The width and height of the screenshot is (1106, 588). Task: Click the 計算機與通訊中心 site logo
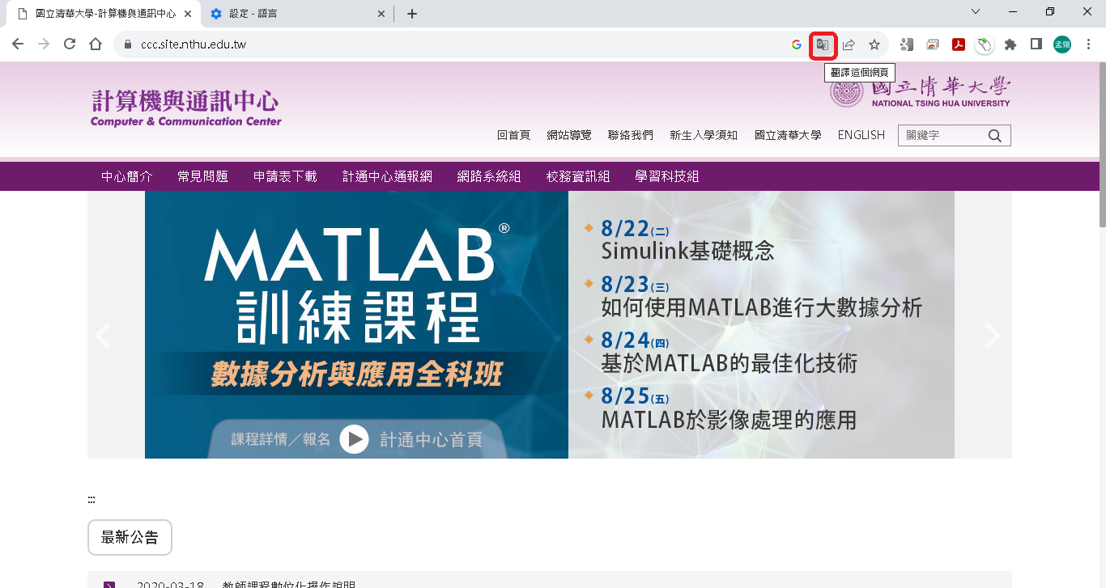click(186, 108)
